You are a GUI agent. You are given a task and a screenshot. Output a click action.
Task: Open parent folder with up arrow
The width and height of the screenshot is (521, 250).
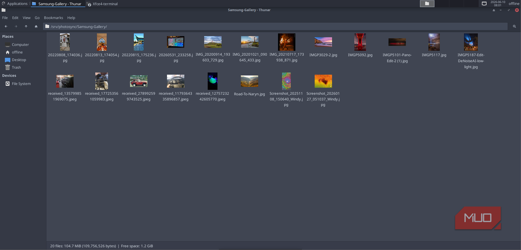26,27
